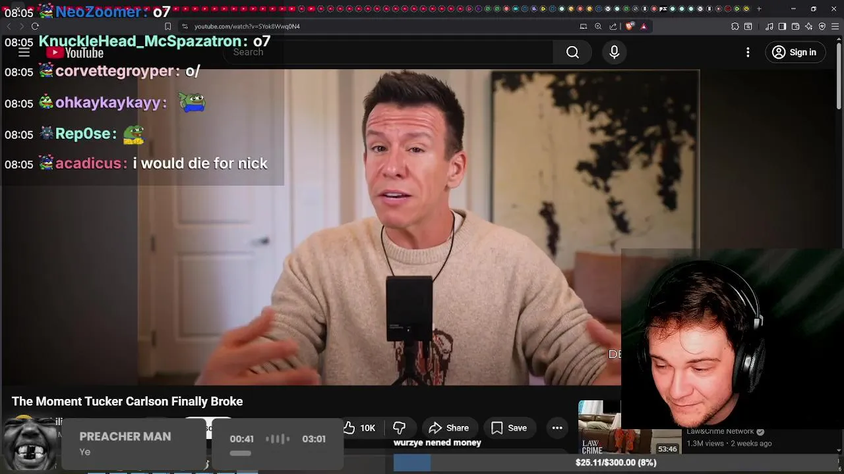
Task: Click the Sign in button
Action: 795,53
